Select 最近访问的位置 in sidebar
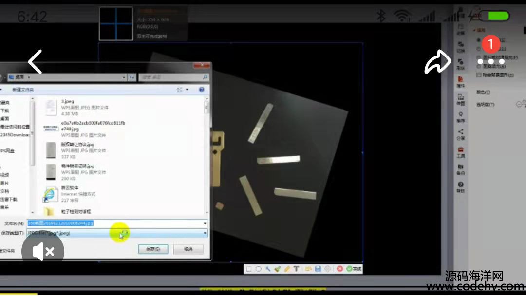This screenshot has width=526, height=296. (15, 127)
